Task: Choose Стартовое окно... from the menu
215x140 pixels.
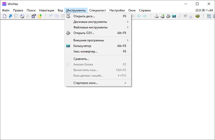Action: click(98, 83)
